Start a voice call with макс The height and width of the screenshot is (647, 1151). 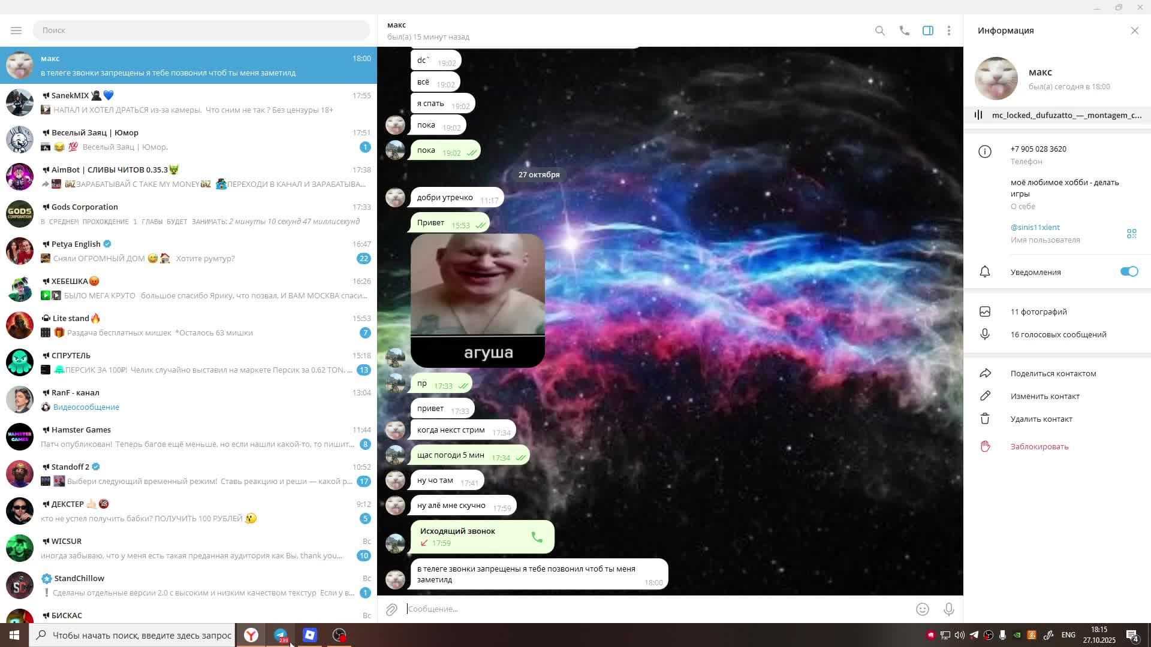click(904, 31)
